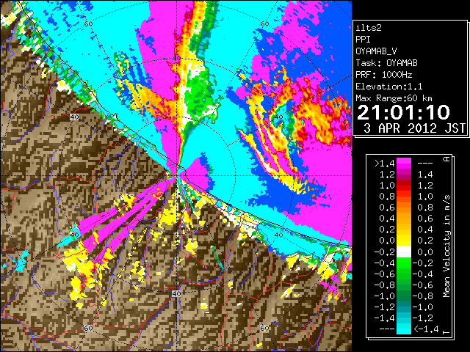Click the '<-1.4' legend label

point(426,329)
